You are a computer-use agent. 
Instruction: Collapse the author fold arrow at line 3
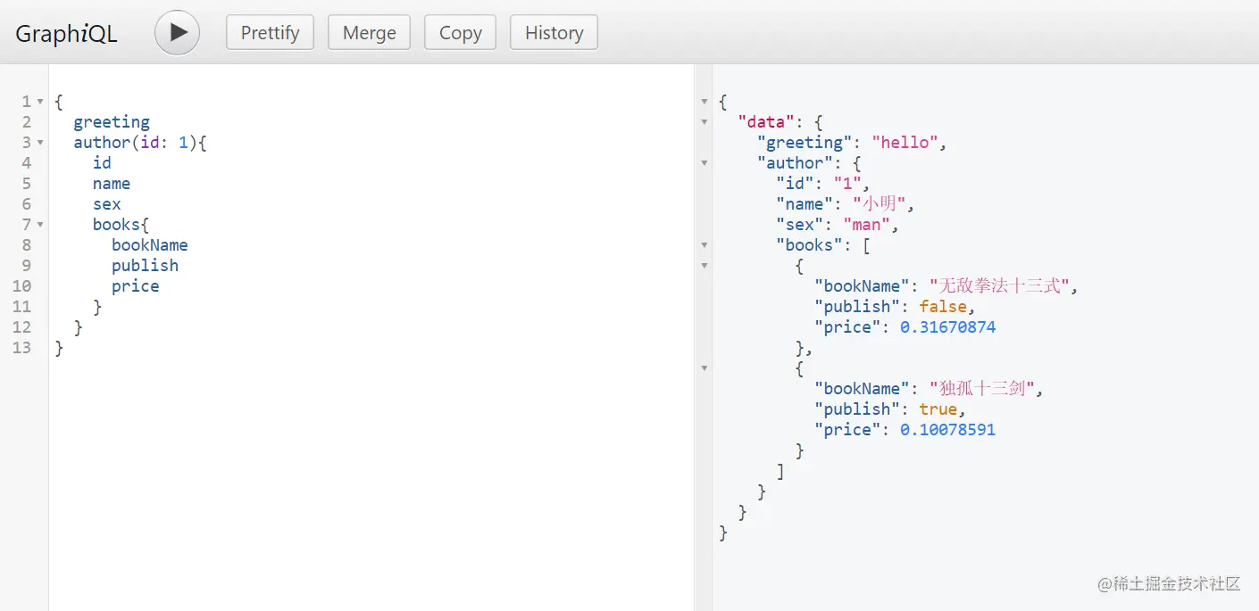tap(40, 143)
